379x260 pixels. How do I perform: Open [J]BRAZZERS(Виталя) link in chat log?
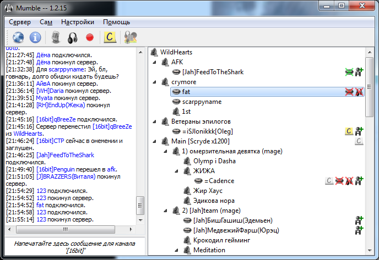[x=66, y=177]
